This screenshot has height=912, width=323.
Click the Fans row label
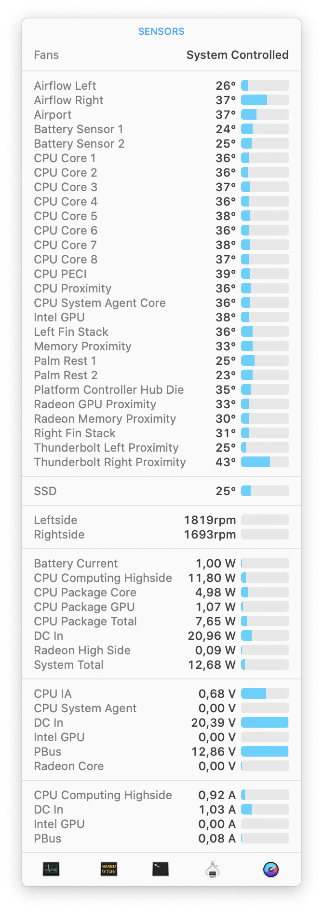(x=46, y=55)
